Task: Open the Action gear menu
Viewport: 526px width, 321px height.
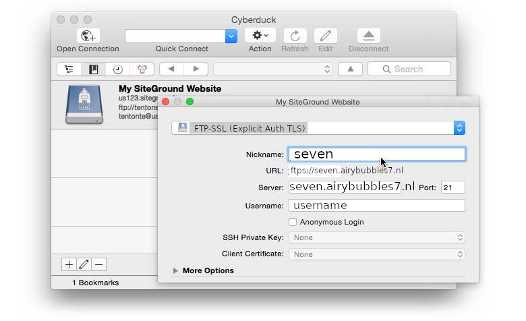Action: pyautogui.click(x=260, y=35)
